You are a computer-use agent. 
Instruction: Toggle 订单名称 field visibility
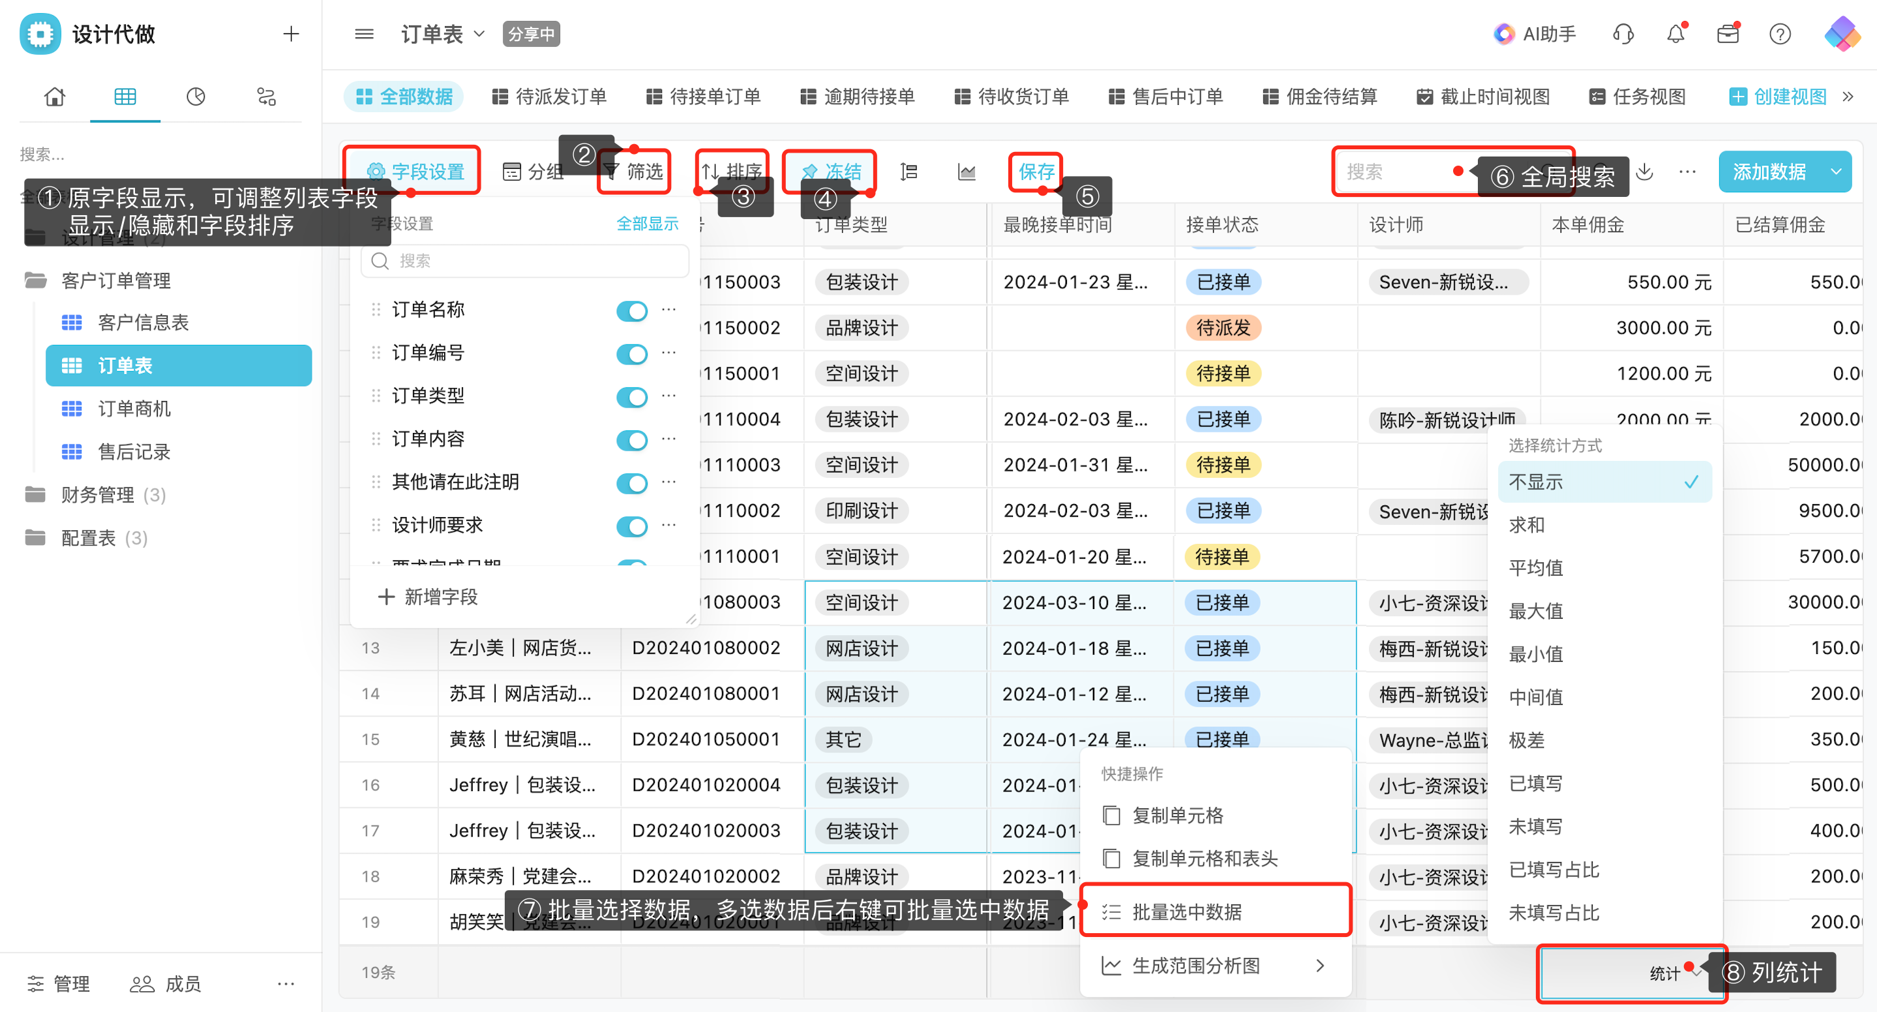pos(631,310)
